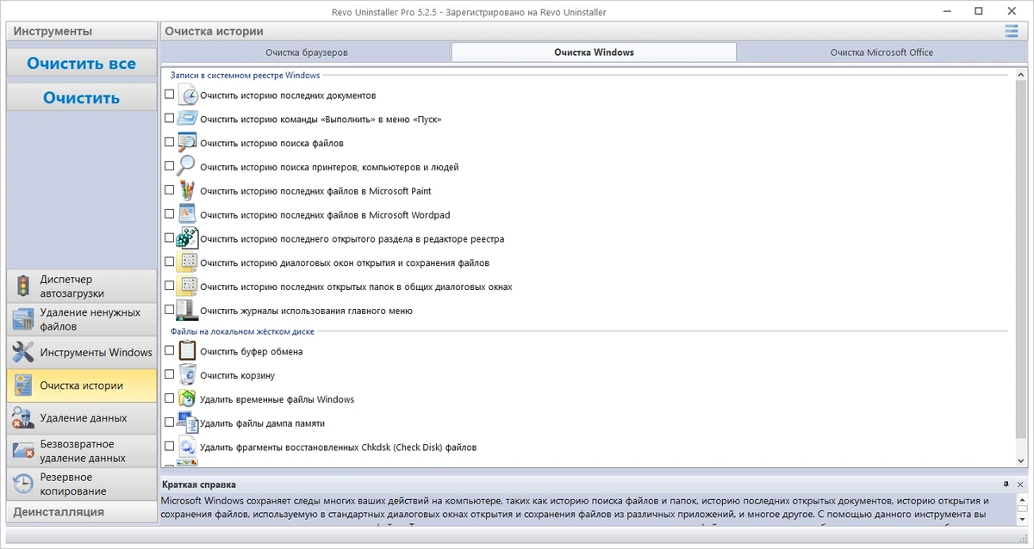Click the Windows temporary files icon
This screenshot has width=1034, height=549.
(187, 399)
